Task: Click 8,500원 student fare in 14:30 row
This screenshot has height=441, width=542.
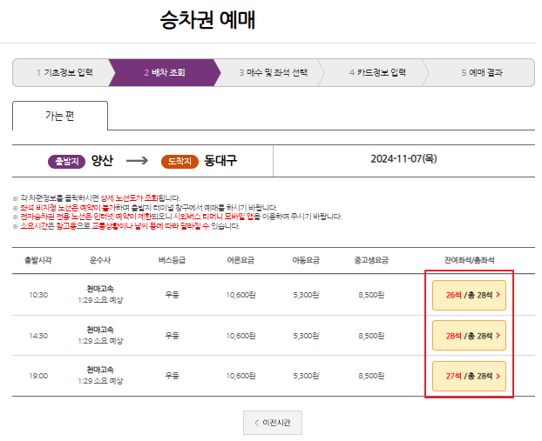Action: pyautogui.click(x=371, y=336)
